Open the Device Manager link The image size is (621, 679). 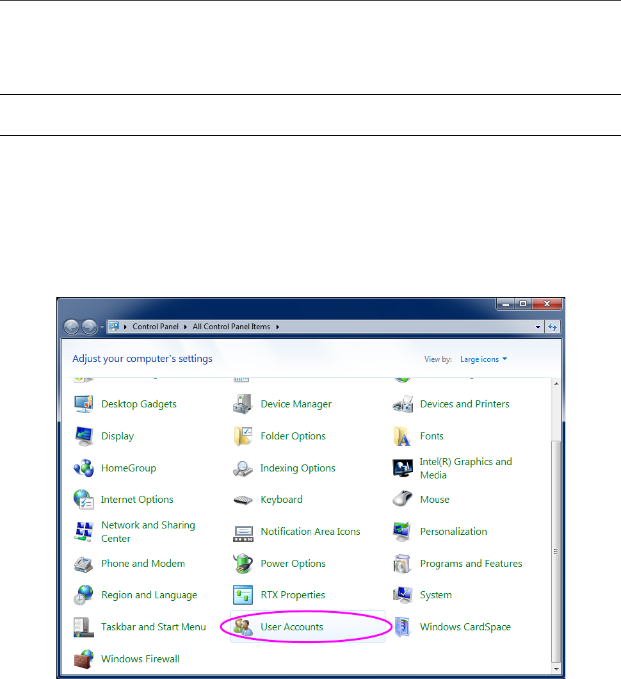coord(296,404)
